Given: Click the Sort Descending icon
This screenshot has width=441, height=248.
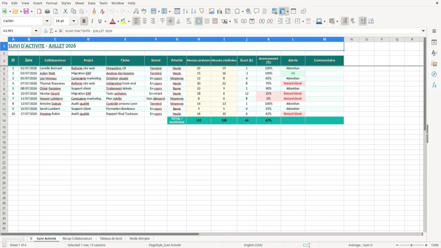Looking at the screenshot, I should pos(193,11).
